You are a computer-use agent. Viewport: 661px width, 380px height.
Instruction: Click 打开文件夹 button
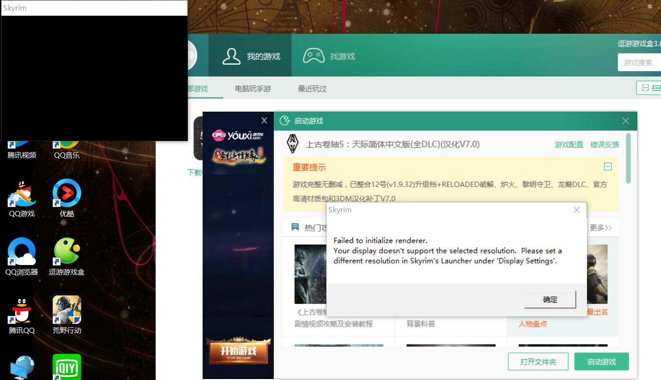coord(538,361)
